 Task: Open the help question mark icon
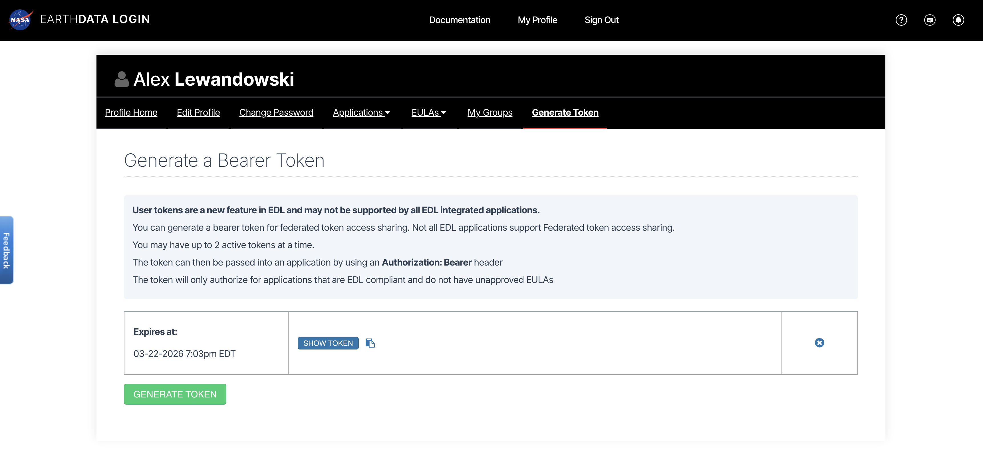point(901,20)
